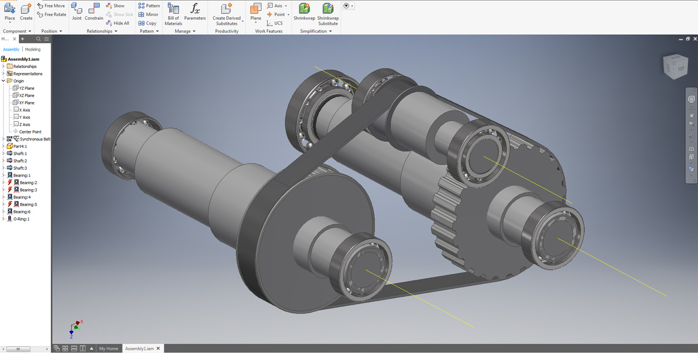Select Center Point in the browser
Image resolution: width=698 pixels, height=353 pixels.
pyautogui.click(x=27, y=132)
